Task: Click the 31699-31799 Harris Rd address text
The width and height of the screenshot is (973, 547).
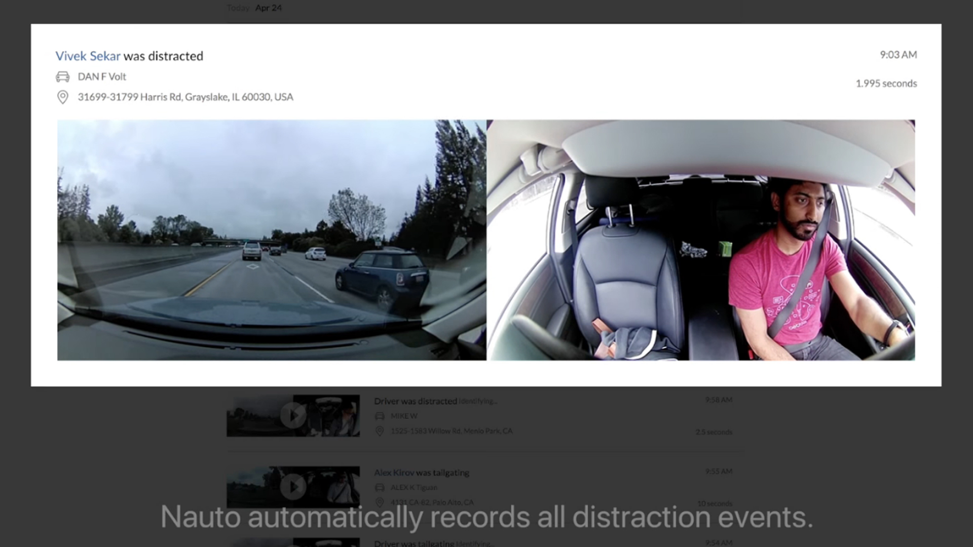Action: pos(185,97)
